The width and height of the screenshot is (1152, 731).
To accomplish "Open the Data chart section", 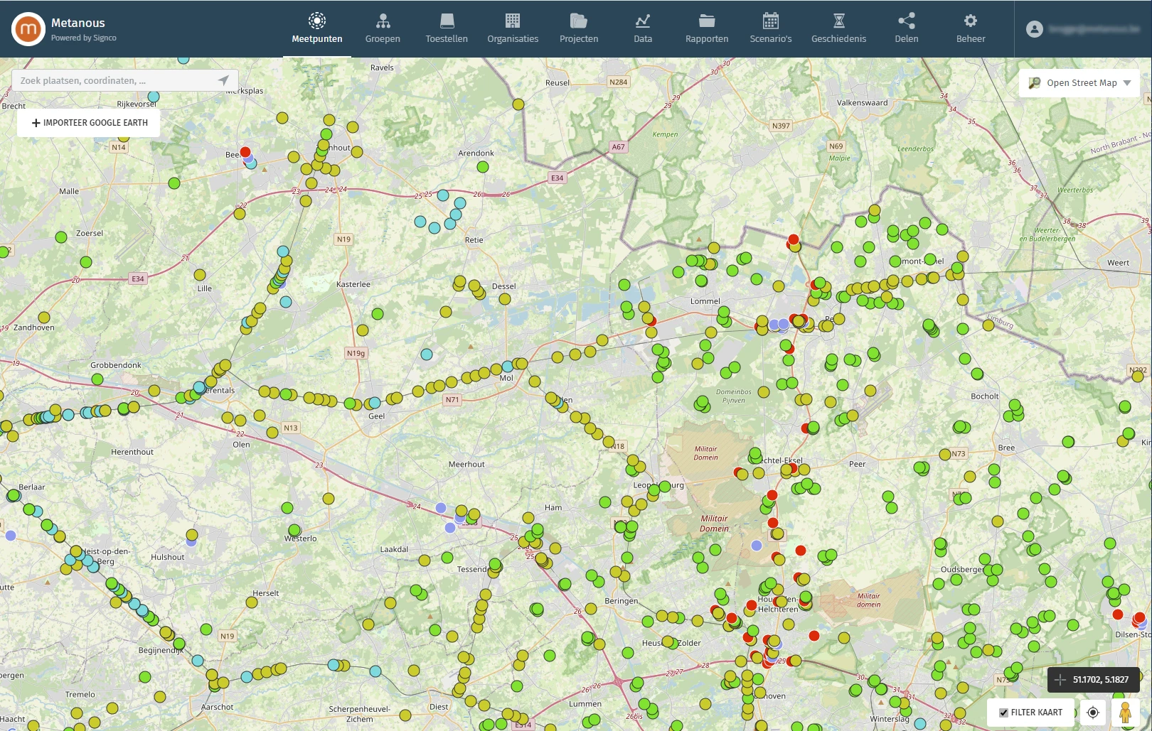I will [643, 29].
